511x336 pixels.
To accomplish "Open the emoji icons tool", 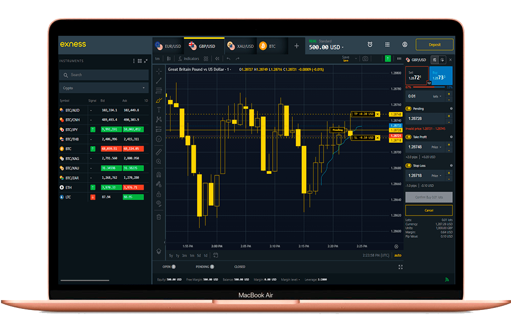I will coord(159,139).
